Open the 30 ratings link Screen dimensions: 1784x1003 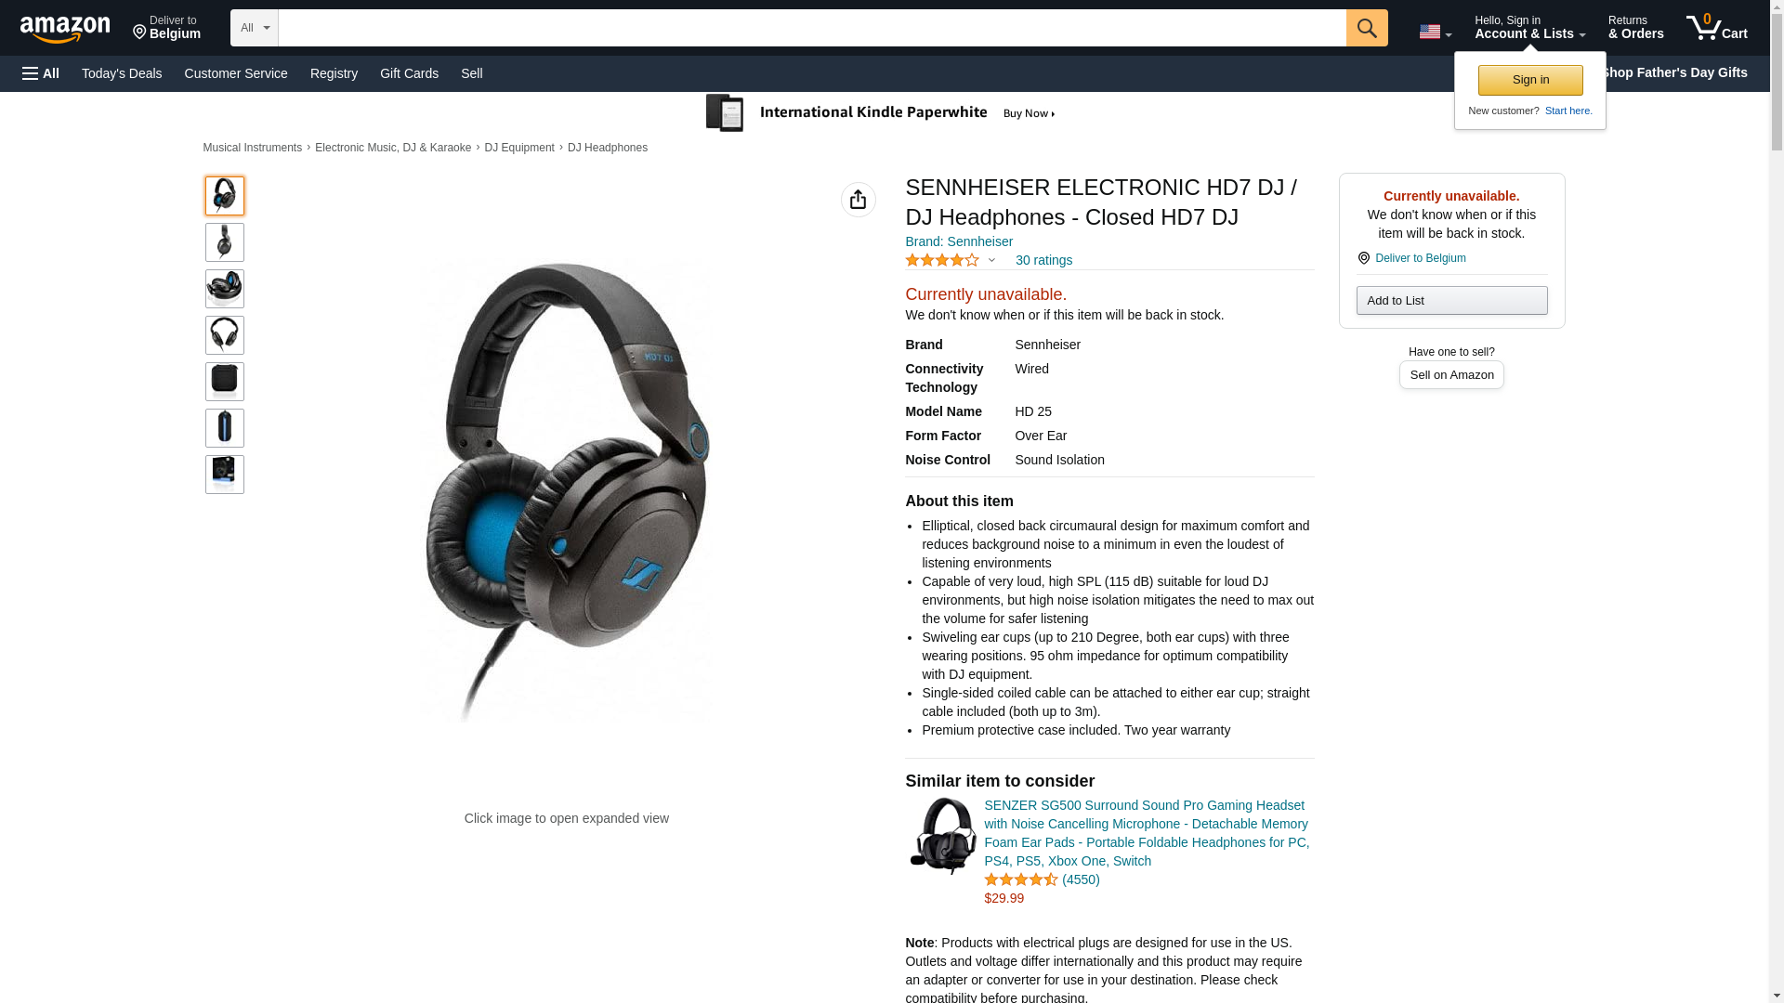pos(1043,261)
